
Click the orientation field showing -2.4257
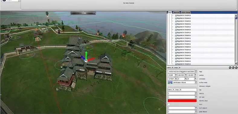pos(171,79)
